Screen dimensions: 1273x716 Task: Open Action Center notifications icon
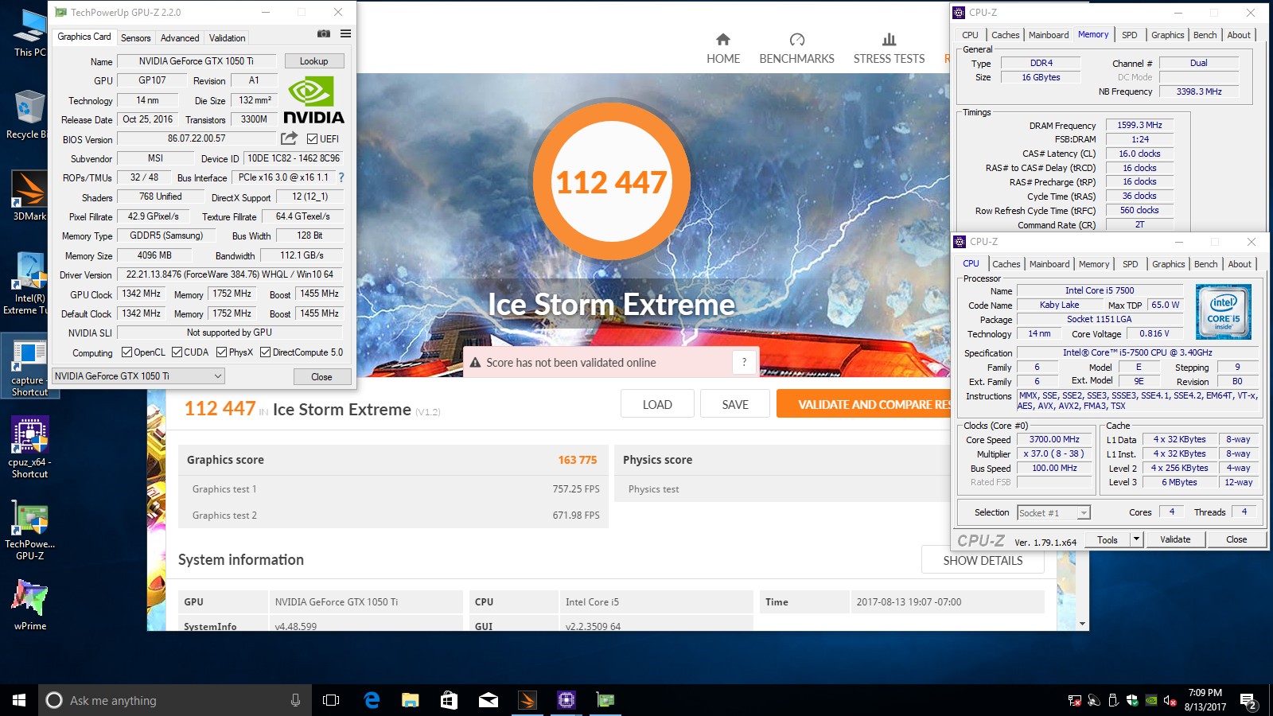1248,701
